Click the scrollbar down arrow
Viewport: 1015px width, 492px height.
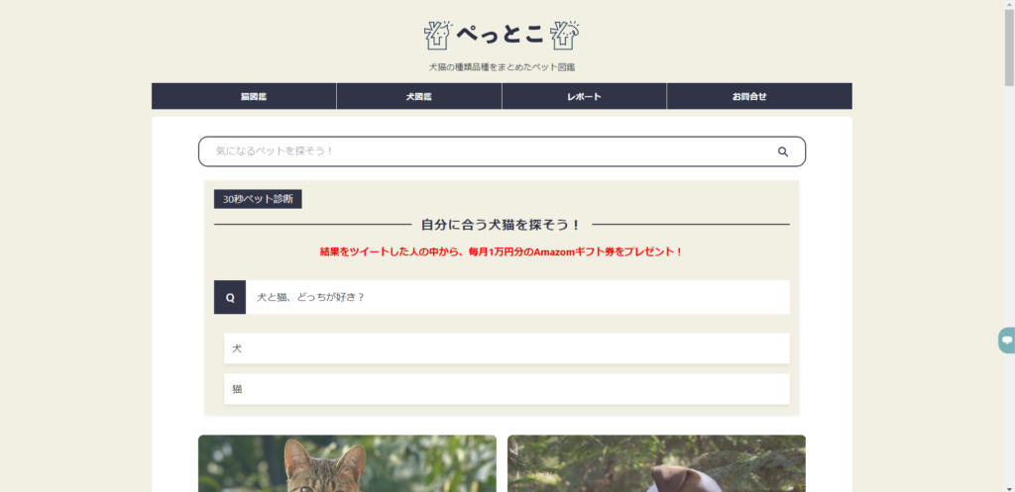point(1009,486)
